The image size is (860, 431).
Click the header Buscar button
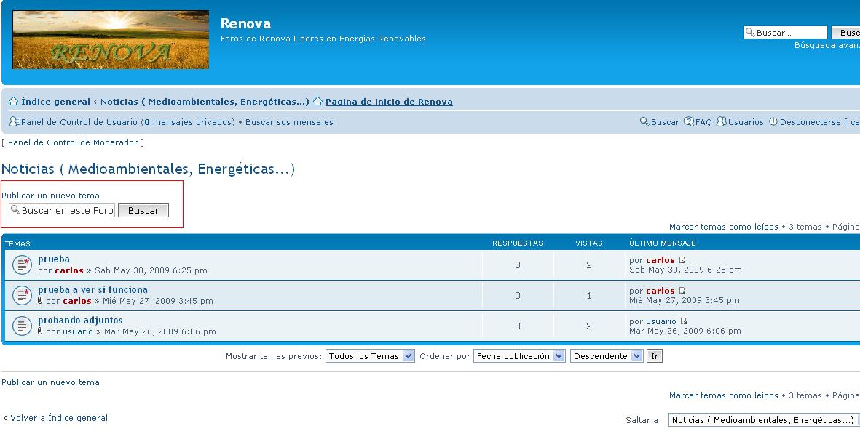[845, 33]
